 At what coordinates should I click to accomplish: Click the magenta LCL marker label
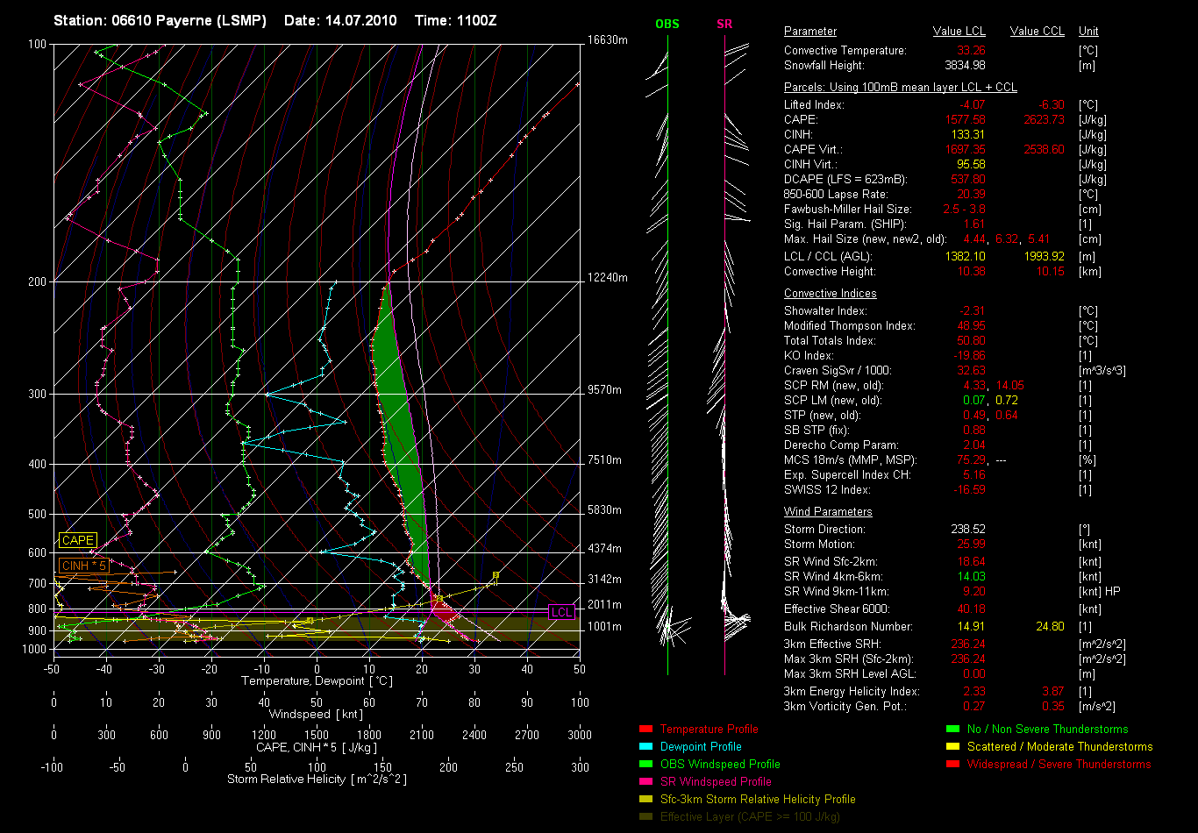pyautogui.click(x=561, y=612)
